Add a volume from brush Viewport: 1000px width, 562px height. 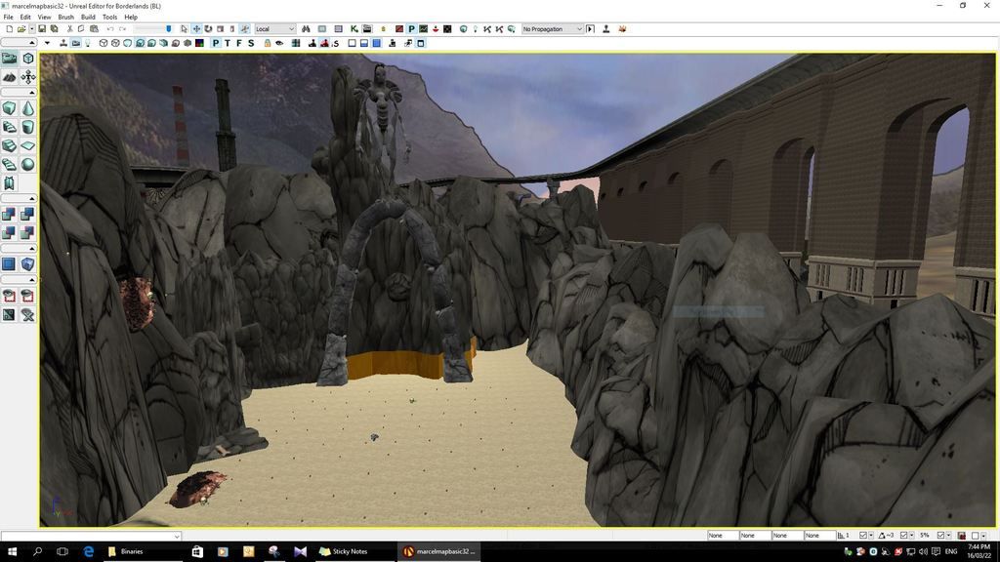(x=28, y=264)
